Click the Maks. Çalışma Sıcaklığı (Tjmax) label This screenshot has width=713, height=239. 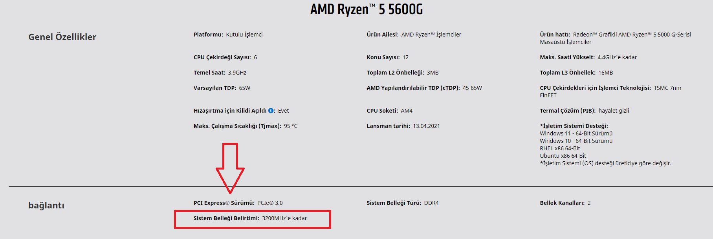(x=237, y=126)
